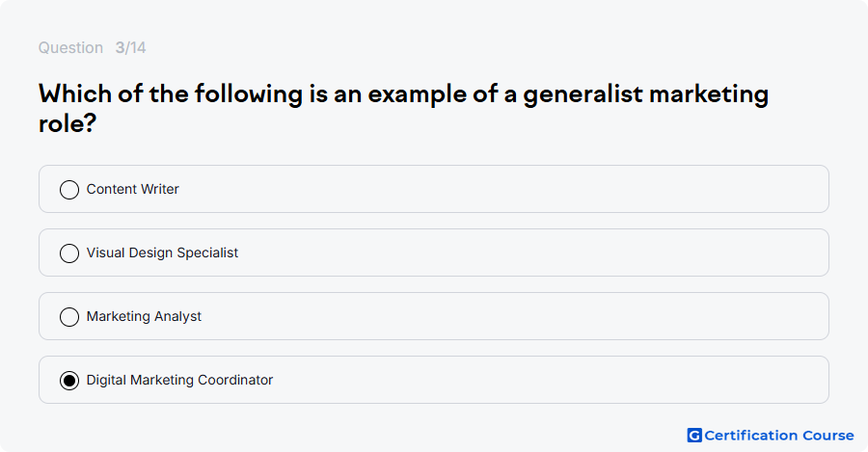Click the word Question in the counter
Image resolution: width=868 pixels, height=452 pixels.
tap(70, 47)
